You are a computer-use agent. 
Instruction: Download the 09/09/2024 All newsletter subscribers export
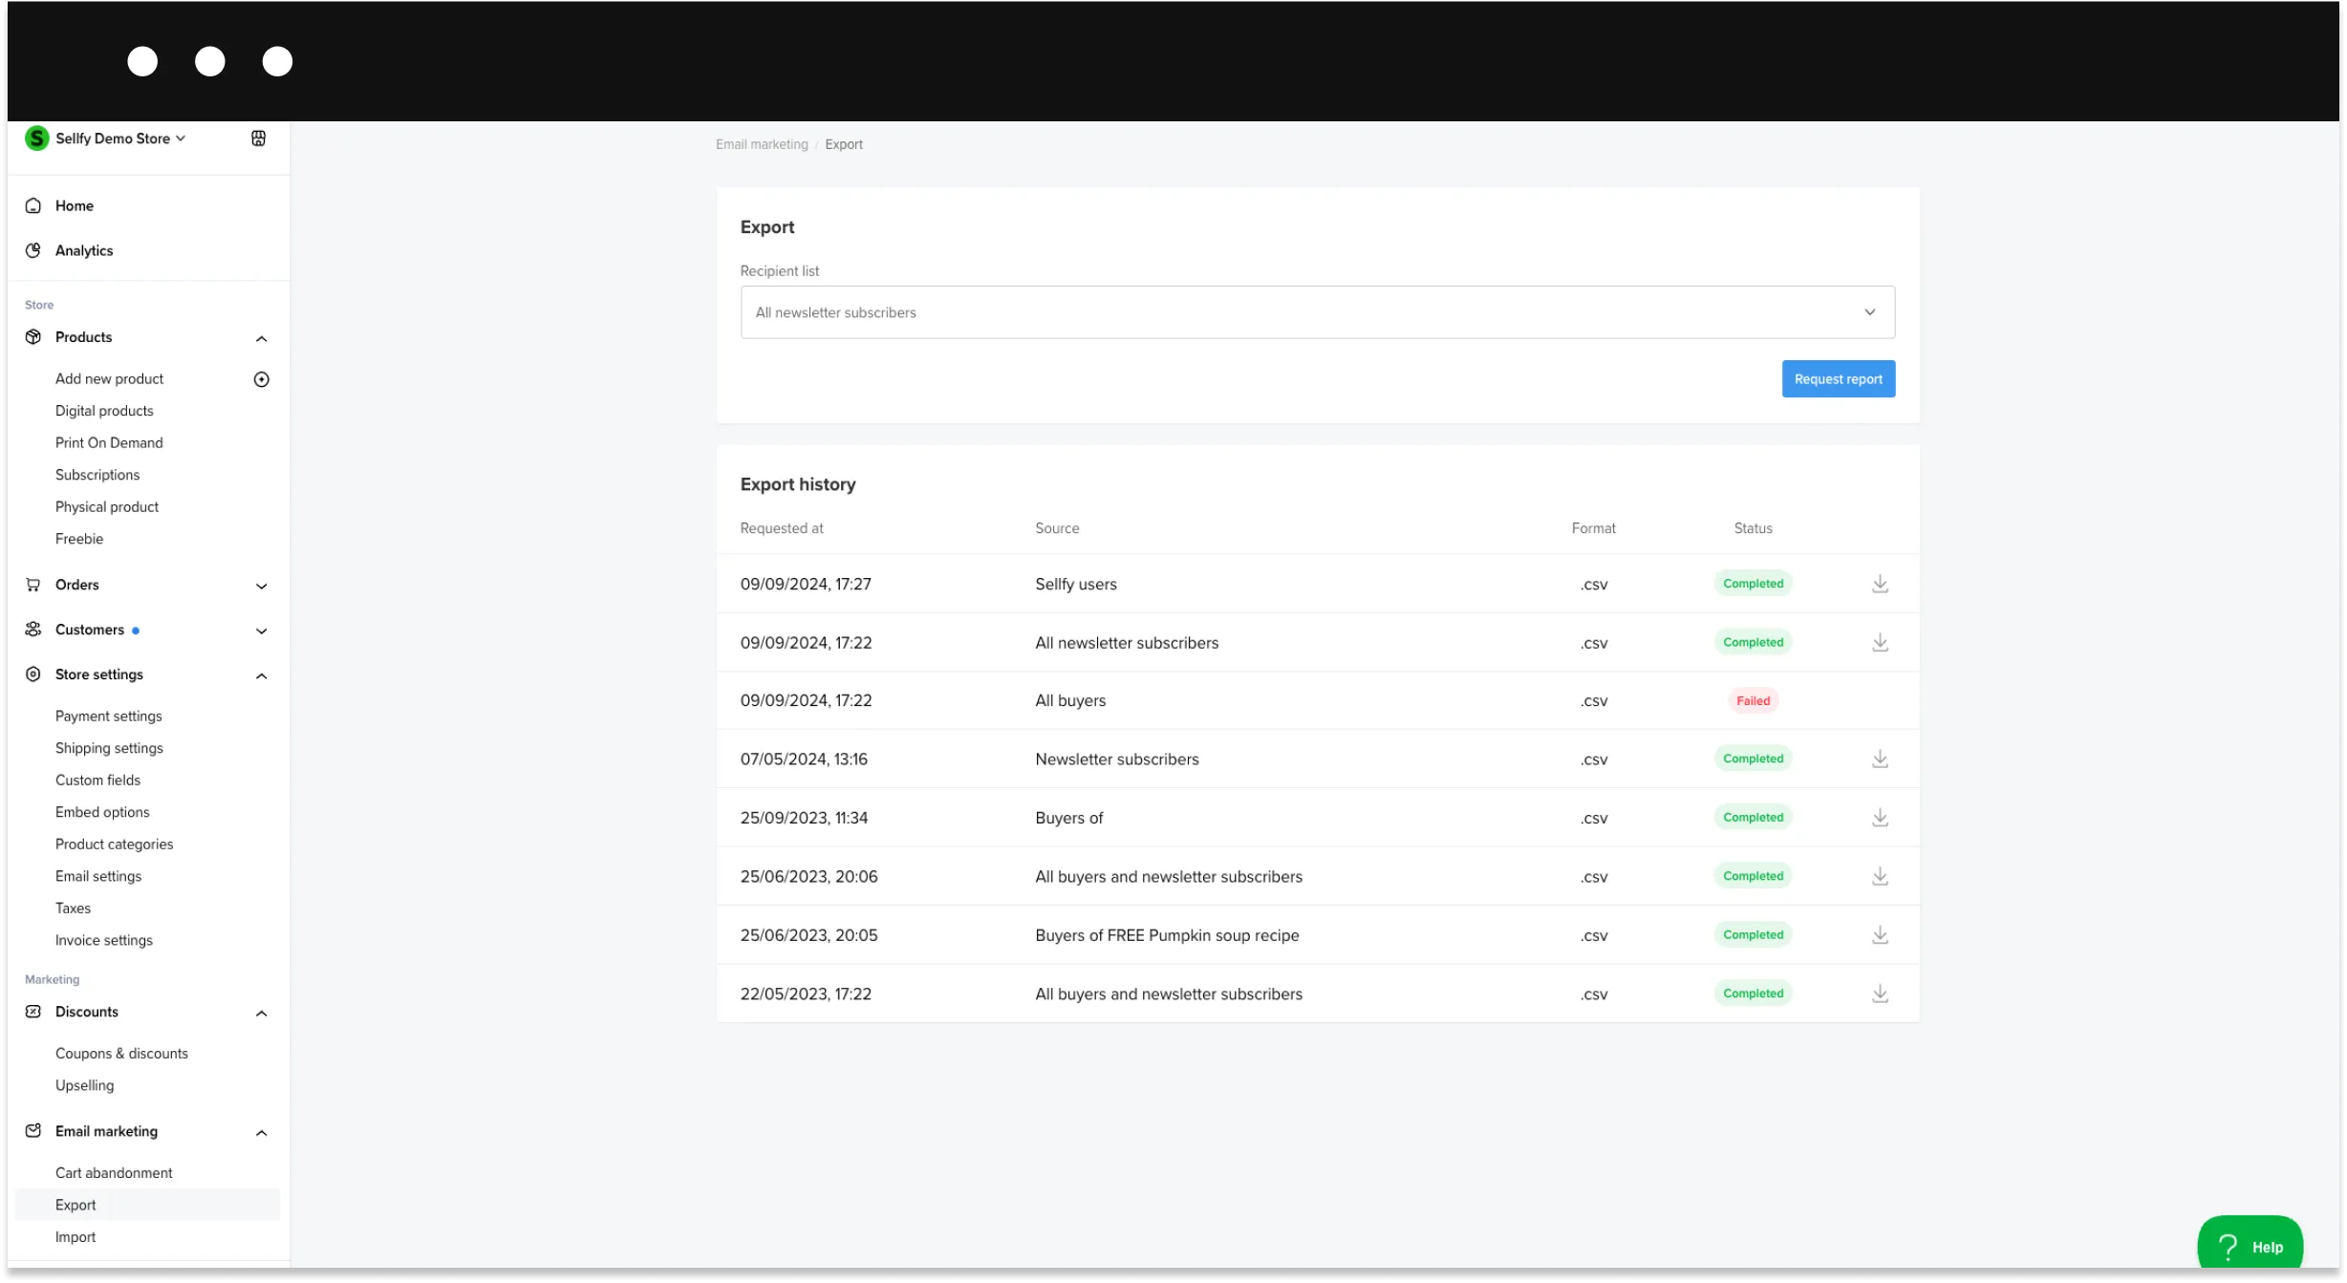point(1880,643)
